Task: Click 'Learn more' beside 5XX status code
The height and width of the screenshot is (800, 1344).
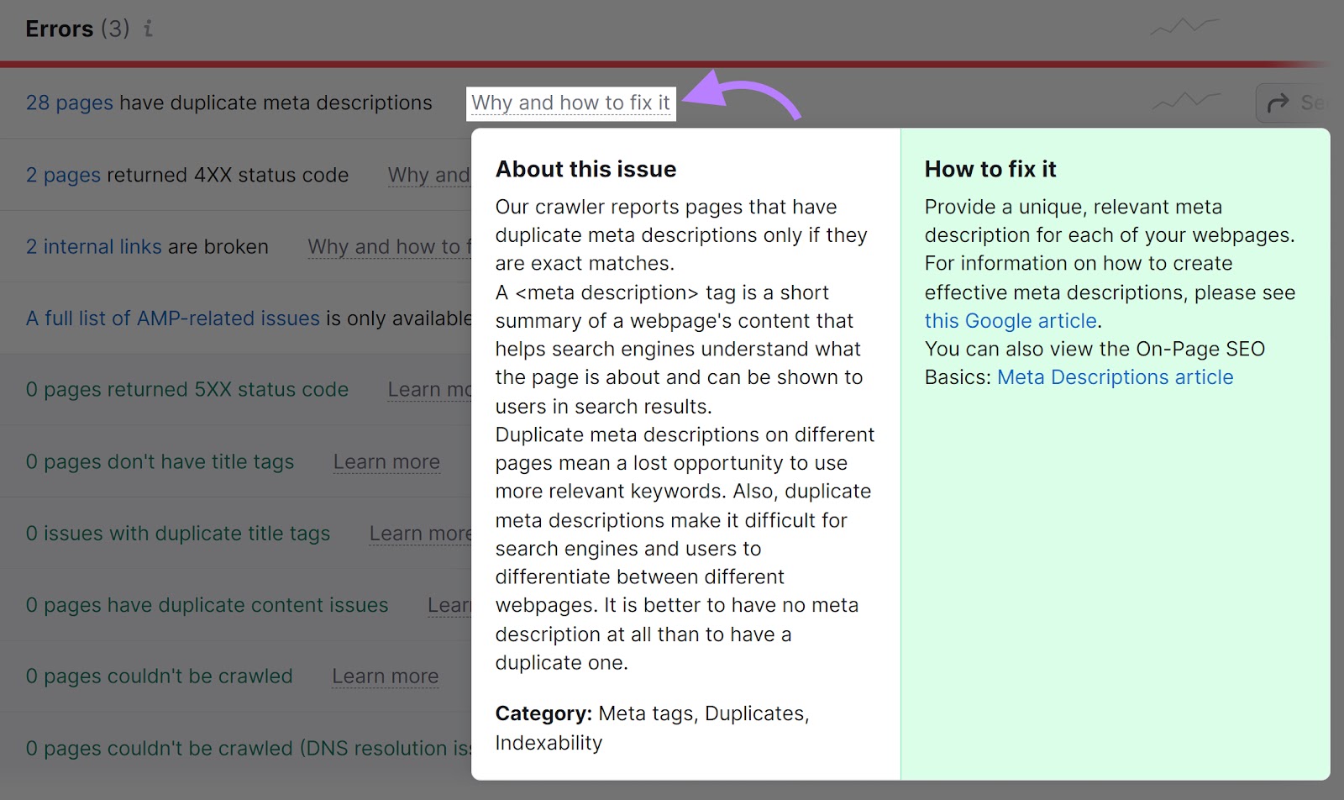Action: [x=428, y=390]
